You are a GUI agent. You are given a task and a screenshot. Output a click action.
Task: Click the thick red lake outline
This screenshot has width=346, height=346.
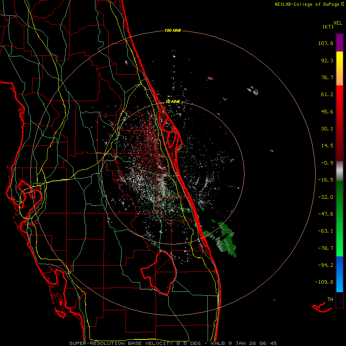click(x=159, y=273)
